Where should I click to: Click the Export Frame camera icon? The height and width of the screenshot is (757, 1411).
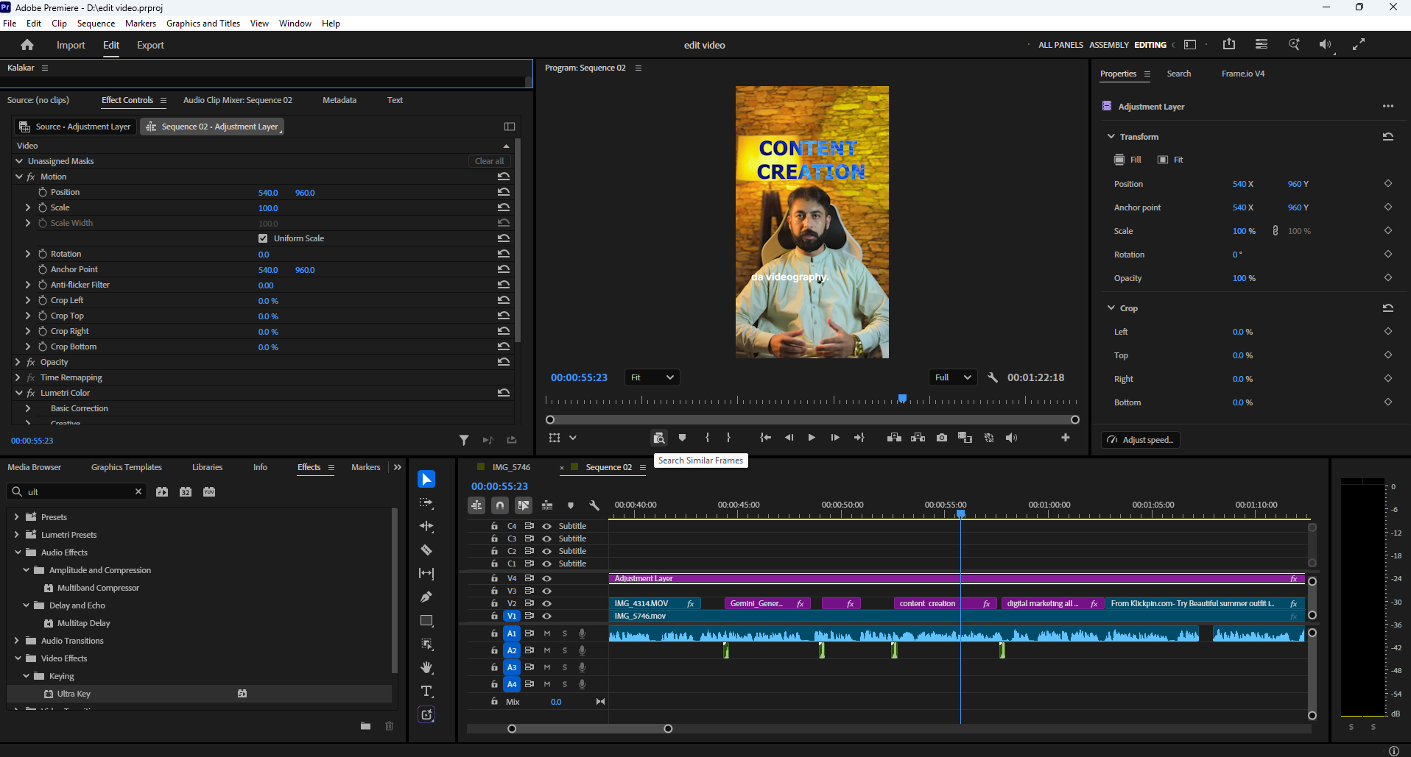pyautogui.click(x=942, y=438)
